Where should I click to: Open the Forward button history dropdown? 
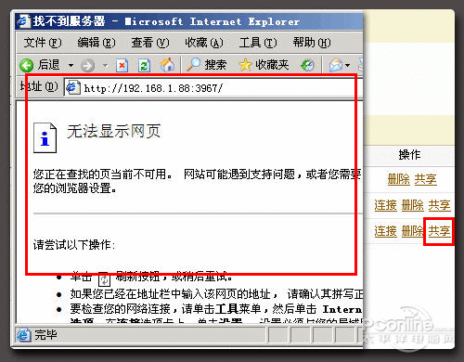click(x=106, y=66)
